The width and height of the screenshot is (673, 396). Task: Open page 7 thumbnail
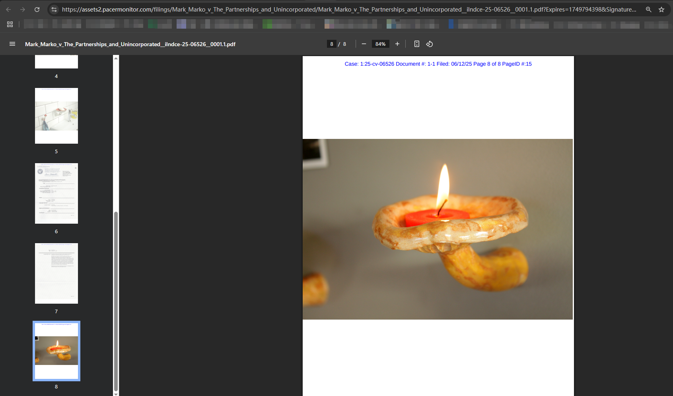(56, 273)
